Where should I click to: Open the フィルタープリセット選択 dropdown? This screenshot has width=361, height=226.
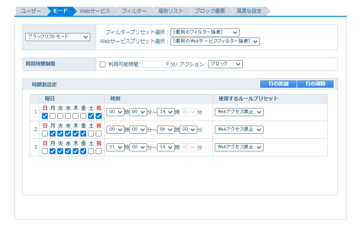(205, 33)
